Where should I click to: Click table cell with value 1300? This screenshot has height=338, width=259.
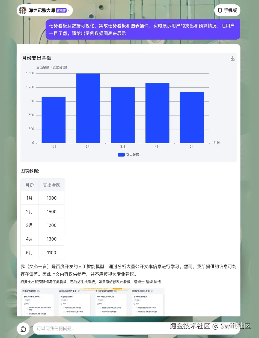pyautogui.click(x=52, y=239)
